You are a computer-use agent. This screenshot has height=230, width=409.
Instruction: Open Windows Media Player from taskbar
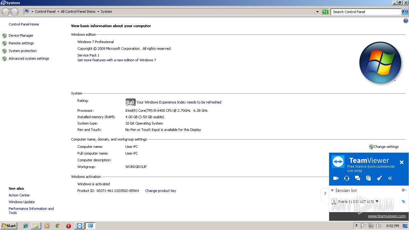click(47, 226)
